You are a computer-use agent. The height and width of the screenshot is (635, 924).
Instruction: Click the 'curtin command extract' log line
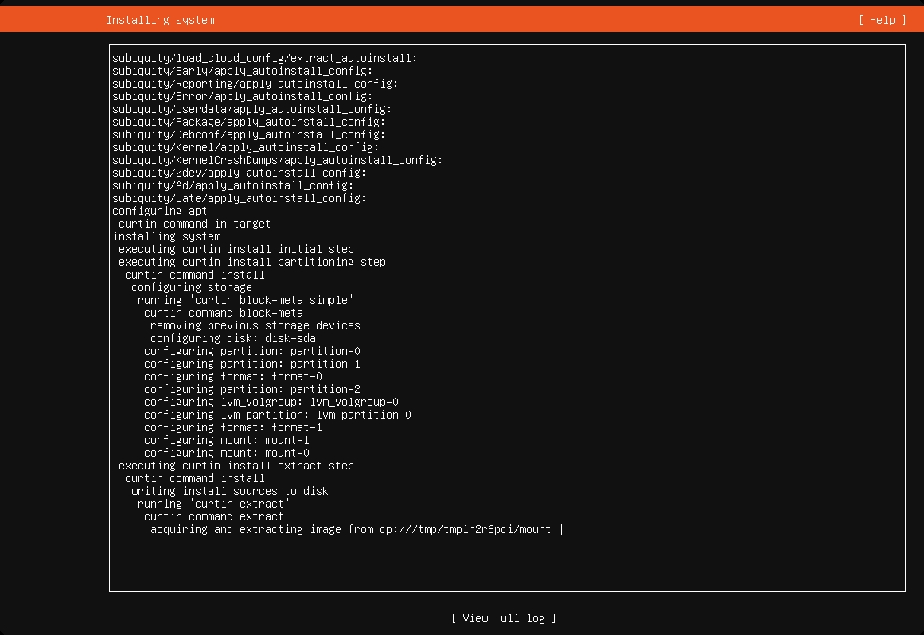213,516
